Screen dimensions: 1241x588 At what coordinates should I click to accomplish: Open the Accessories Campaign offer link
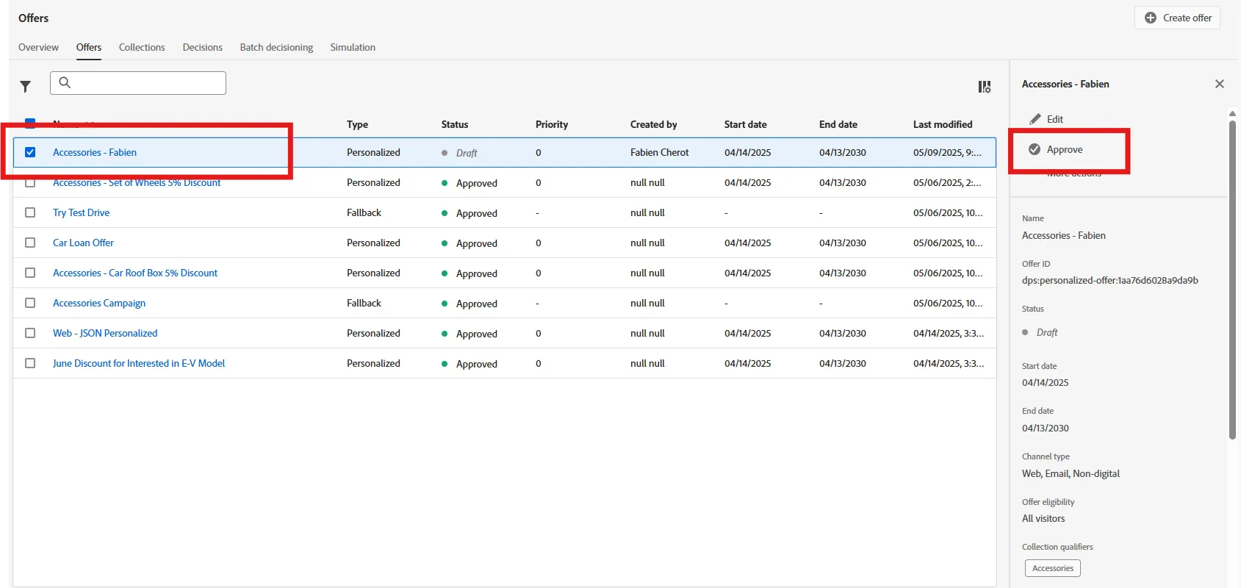pyautogui.click(x=99, y=303)
